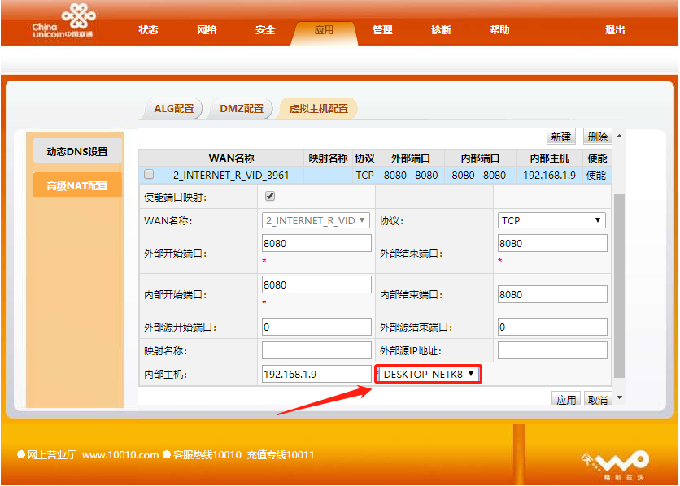The image size is (680, 486).
Task: Click the 外部源结束端口 input field
Action: (x=552, y=327)
